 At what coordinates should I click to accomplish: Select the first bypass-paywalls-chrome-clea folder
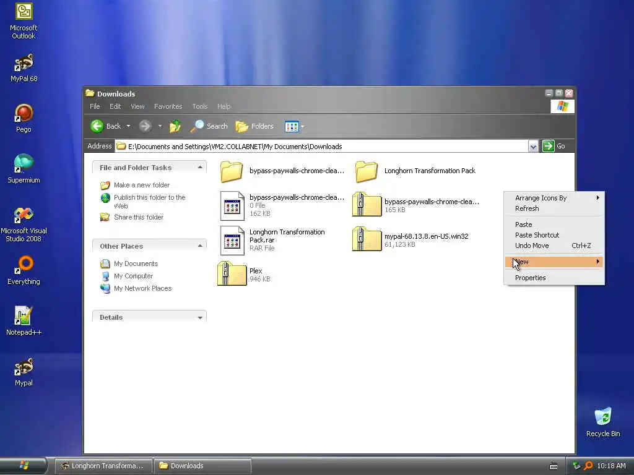(282, 171)
